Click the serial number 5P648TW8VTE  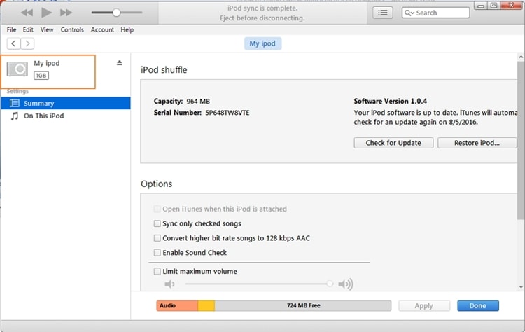point(227,113)
